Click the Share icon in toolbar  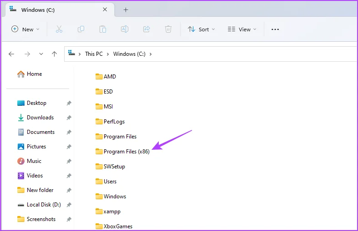146,29
